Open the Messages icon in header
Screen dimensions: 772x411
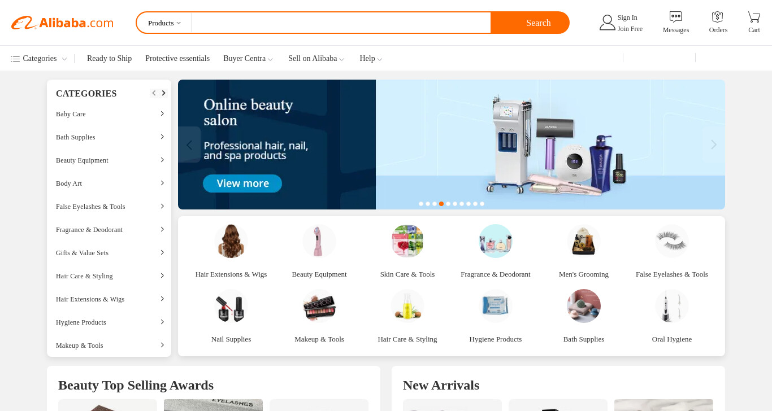pyautogui.click(x=675, y=17)
